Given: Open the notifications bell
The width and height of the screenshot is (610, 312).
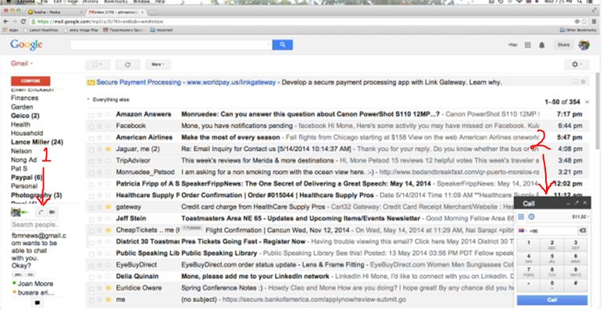Looking at the screenshot, I should pos(541,45).
